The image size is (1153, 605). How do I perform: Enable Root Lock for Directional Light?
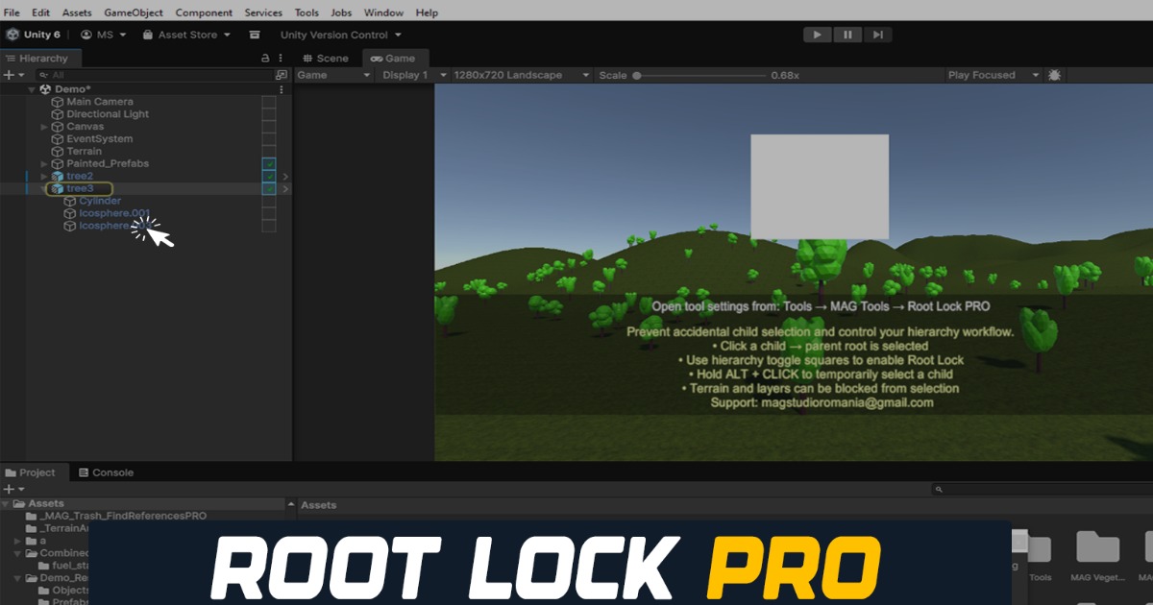[269, 113]
